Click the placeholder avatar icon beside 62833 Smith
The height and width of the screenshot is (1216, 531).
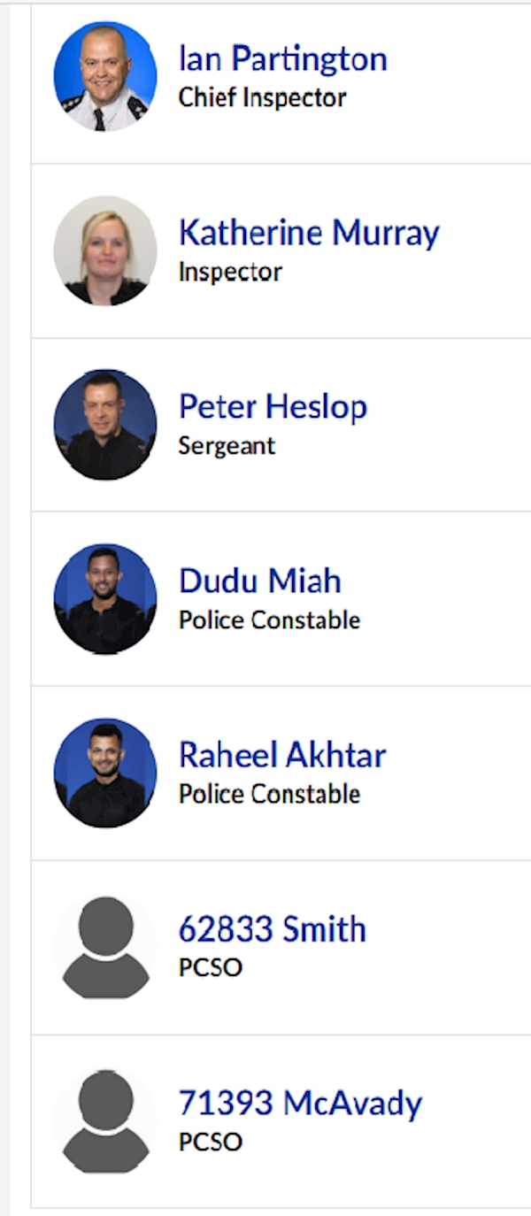pyautogui.click(x=105, y=947)
